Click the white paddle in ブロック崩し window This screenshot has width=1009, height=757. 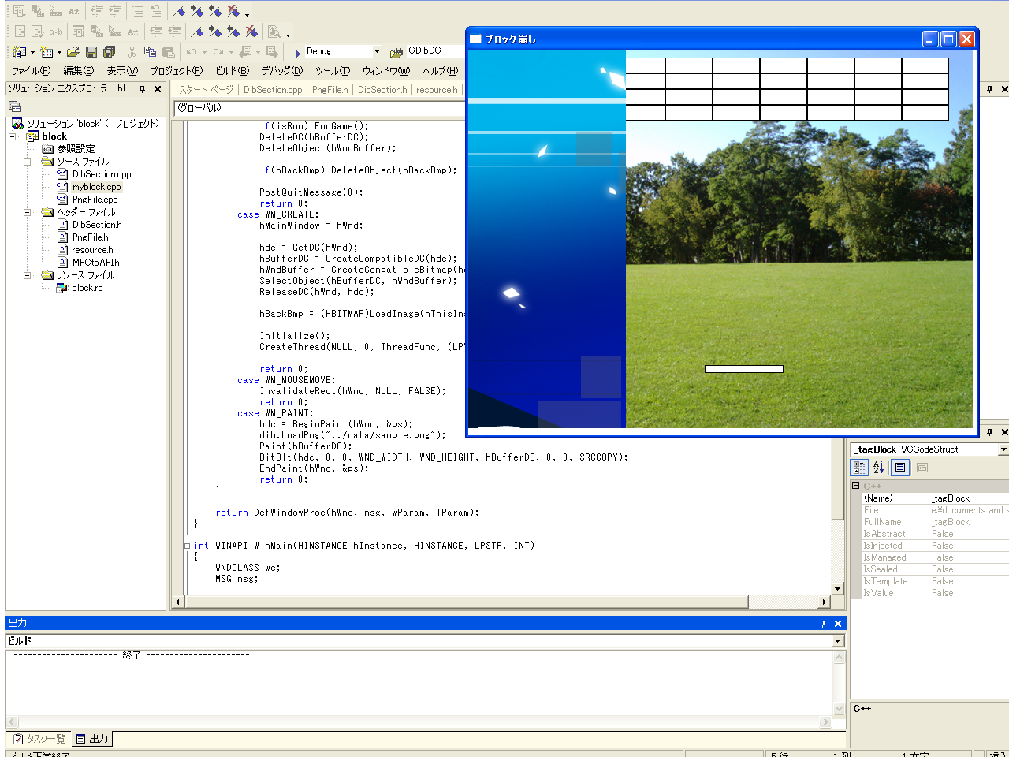(x=744, y=369)
